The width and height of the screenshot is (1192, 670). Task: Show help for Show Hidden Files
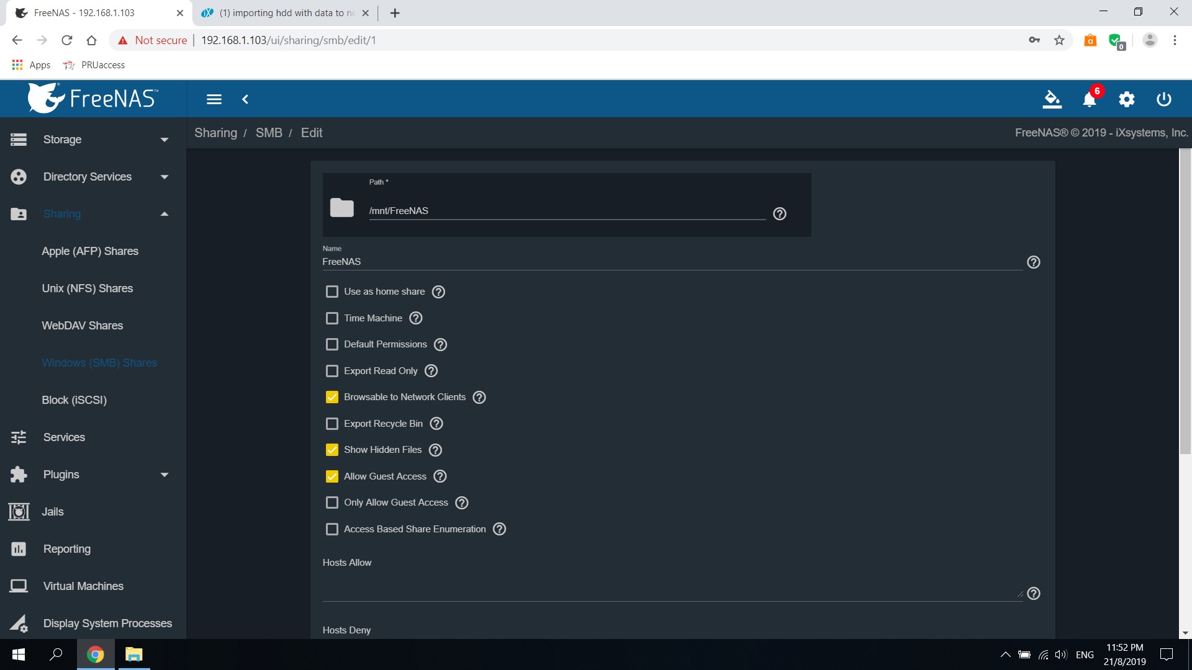tap(436, 450)
